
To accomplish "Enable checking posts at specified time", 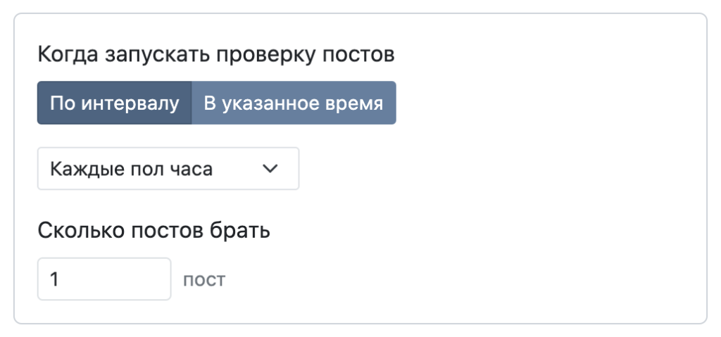I will click(294, 103).
